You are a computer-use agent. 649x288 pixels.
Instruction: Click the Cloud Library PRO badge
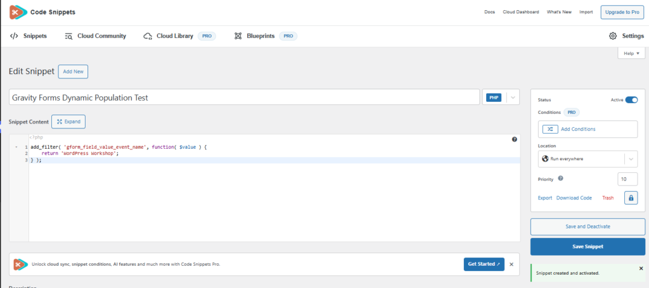[207, 36]
